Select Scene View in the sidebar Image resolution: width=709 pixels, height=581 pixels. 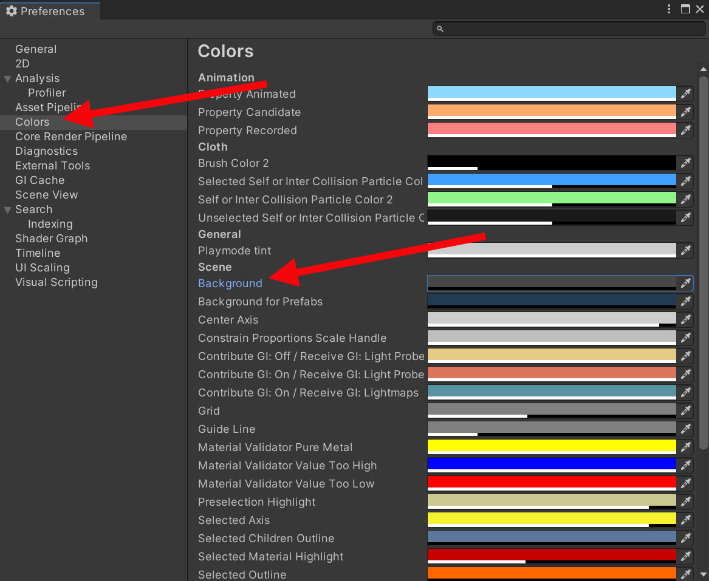47,195
